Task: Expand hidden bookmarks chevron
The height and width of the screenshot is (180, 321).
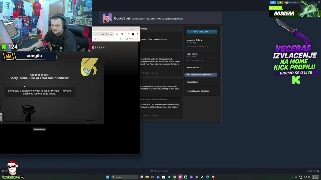Action: coord(121,39)
